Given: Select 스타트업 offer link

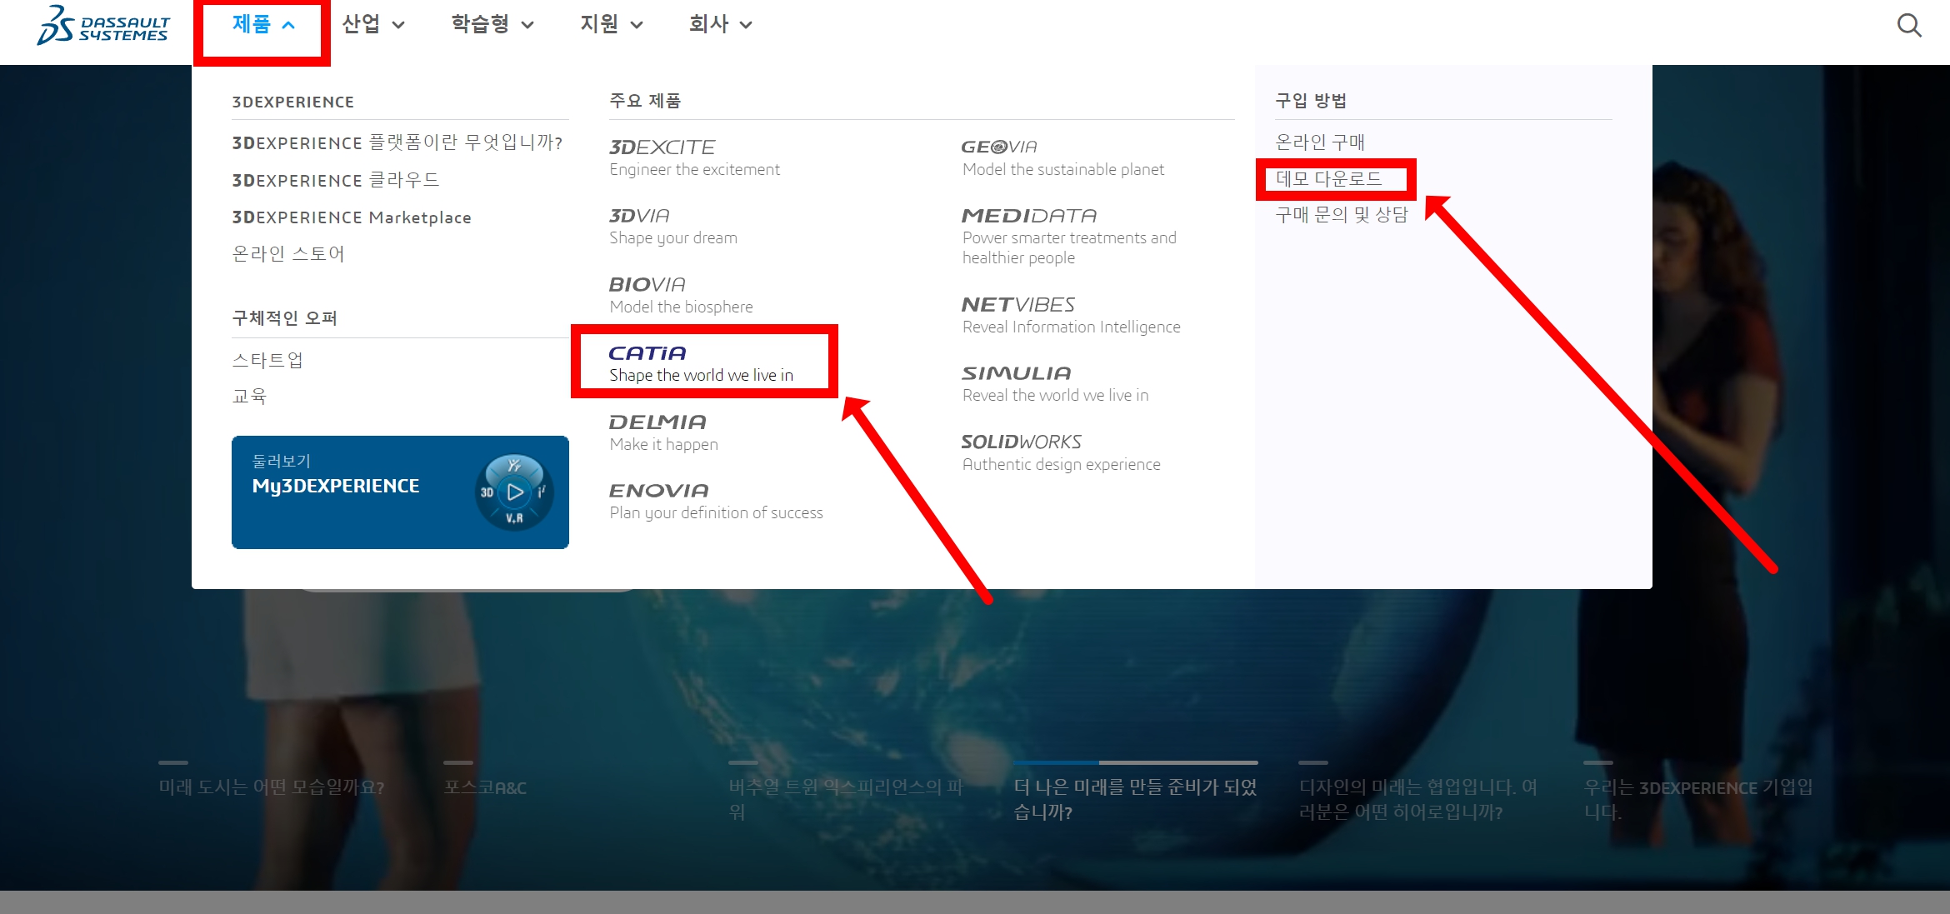Looking at the screenshot, I should [267, 360].
